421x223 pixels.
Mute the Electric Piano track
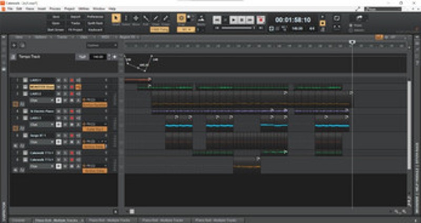click(58, 111)
